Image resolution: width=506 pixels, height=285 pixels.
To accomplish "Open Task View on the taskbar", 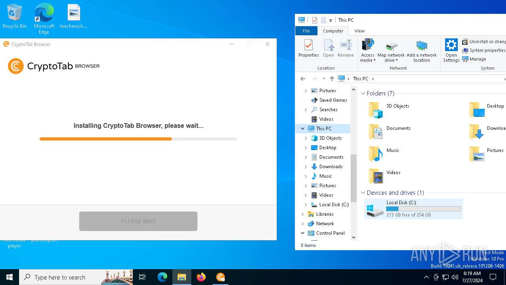I will tap(142, 277).
